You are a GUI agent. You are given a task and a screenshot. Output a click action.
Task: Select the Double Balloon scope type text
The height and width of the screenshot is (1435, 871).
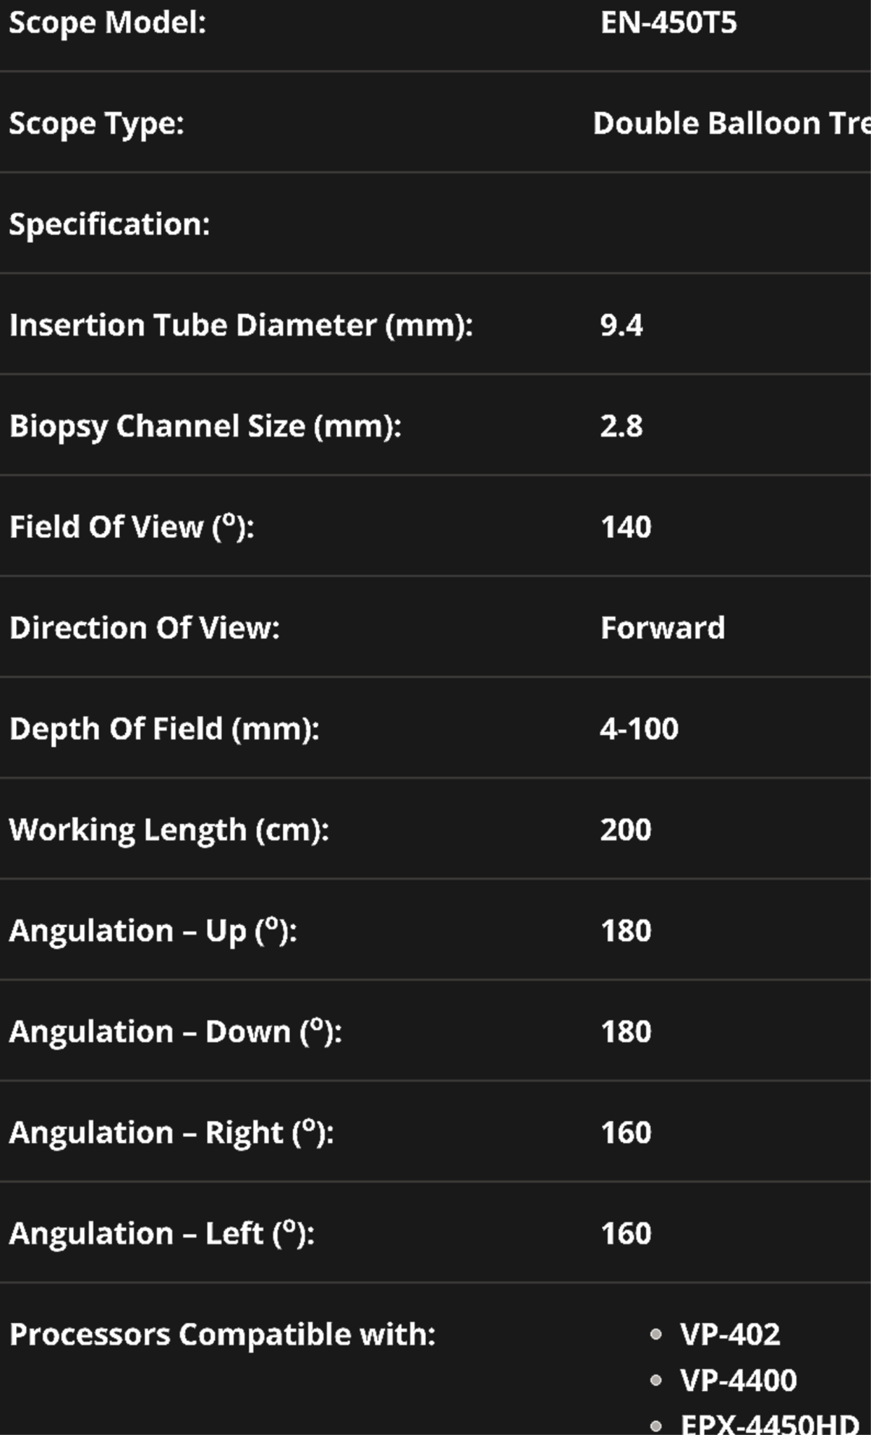coord(730,124)
